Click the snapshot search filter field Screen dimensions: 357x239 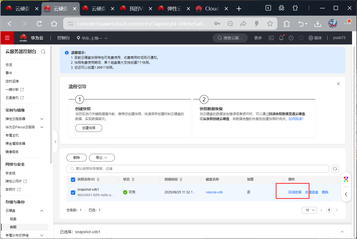point(198,168)
